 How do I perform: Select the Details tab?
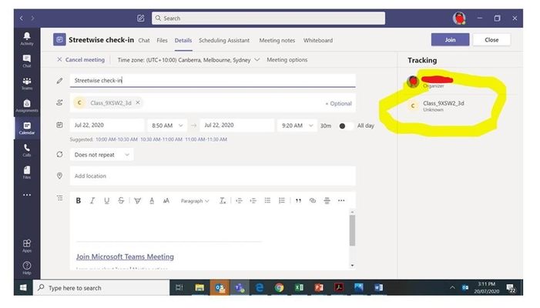tap(183, 40)
